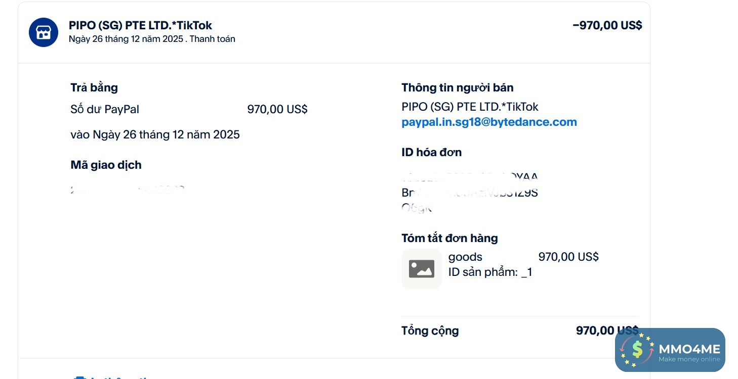Viewport: 738px width, 379px height.
Task: Click the blurred transaction code under 'Mã giao dịch'
Action: [x=128, y=190]
